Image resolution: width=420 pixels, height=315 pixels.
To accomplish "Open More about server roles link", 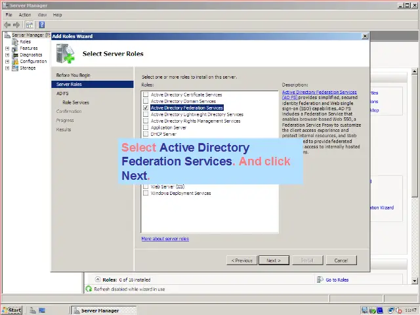I will coord(165,239).
